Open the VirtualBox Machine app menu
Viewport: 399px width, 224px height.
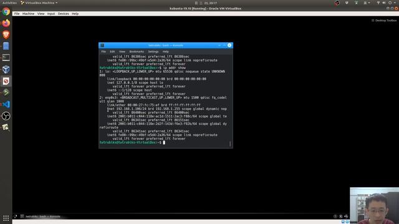[39, 2]
